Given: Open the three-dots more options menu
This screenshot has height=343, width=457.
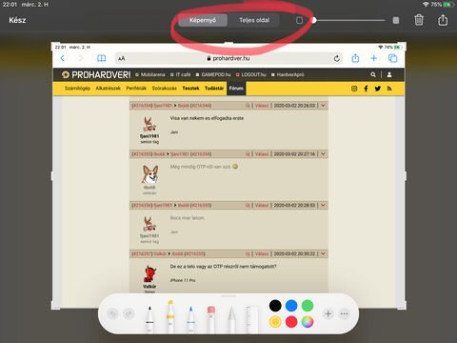Looking at the screenshot, I should (345, 314).
